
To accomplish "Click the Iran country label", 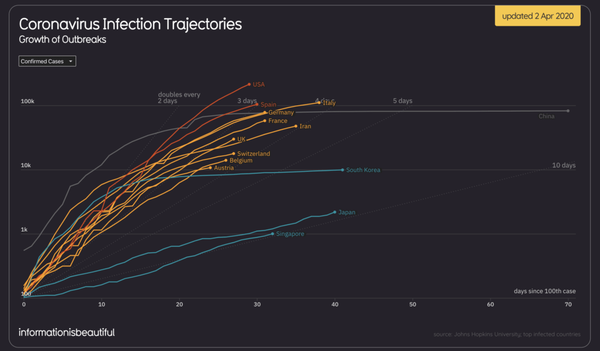I will (305, 126).
